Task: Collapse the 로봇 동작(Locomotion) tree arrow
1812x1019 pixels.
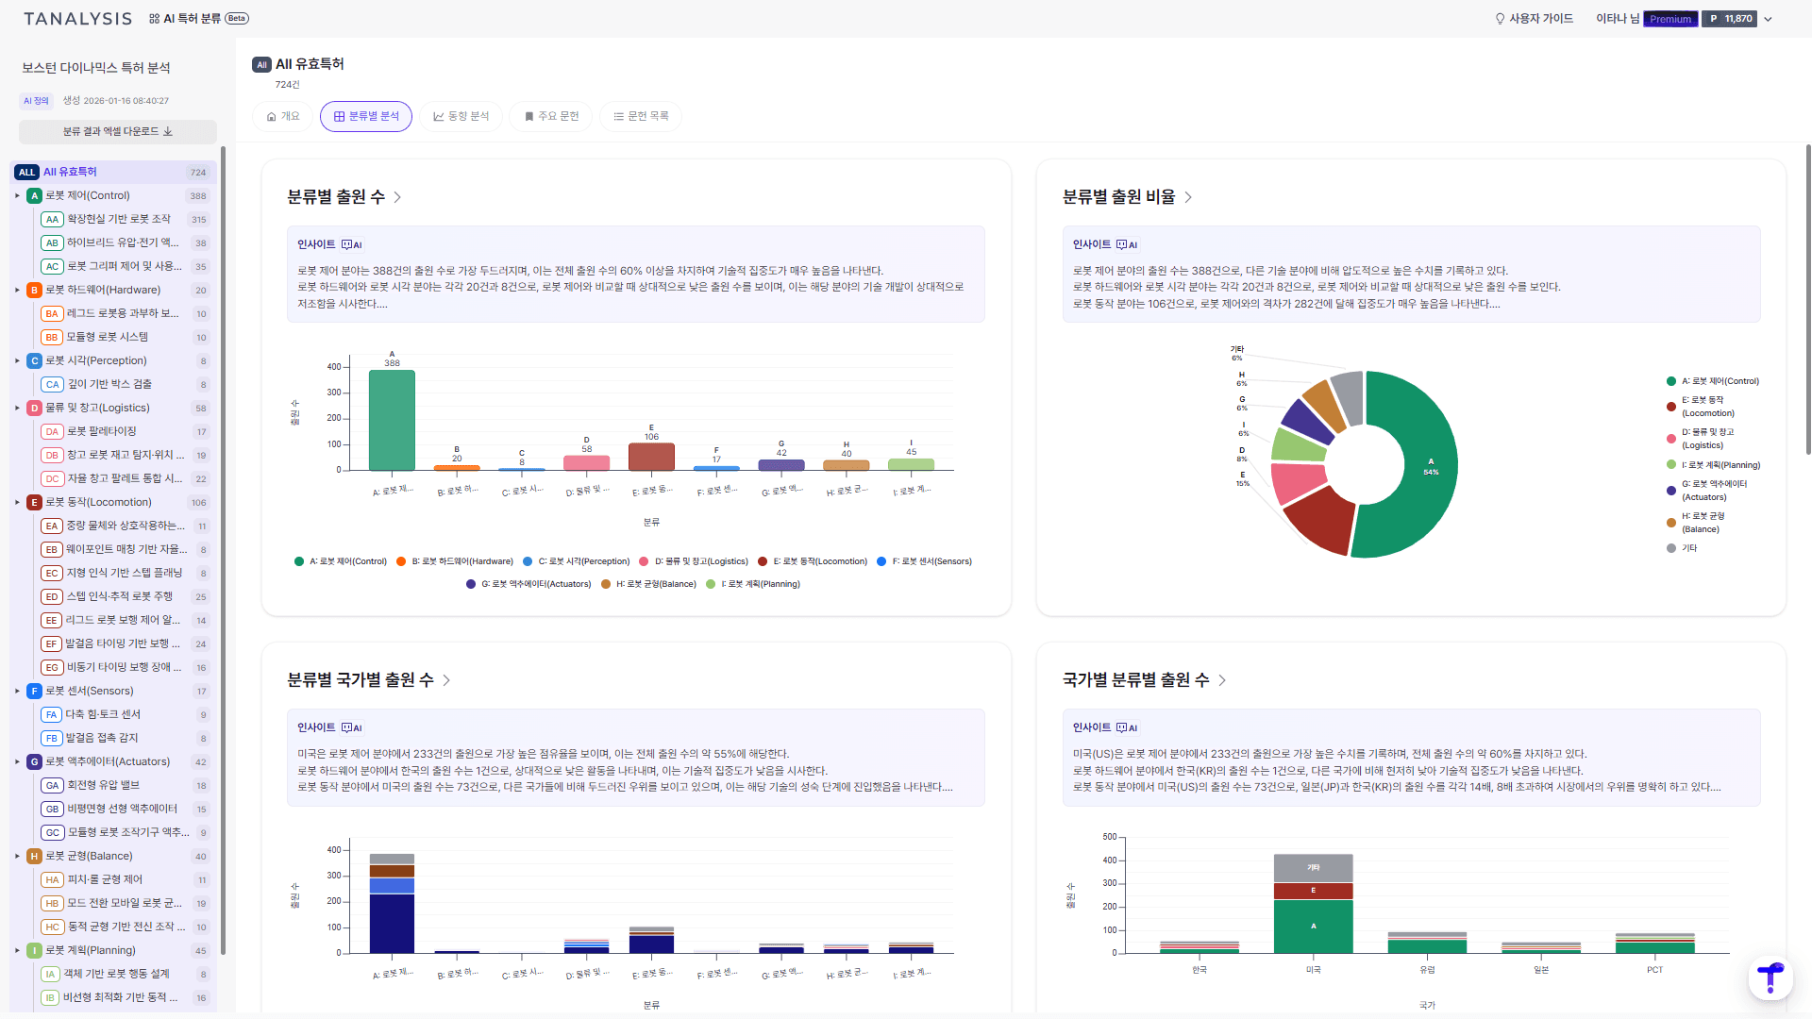Action: (17, 503)
